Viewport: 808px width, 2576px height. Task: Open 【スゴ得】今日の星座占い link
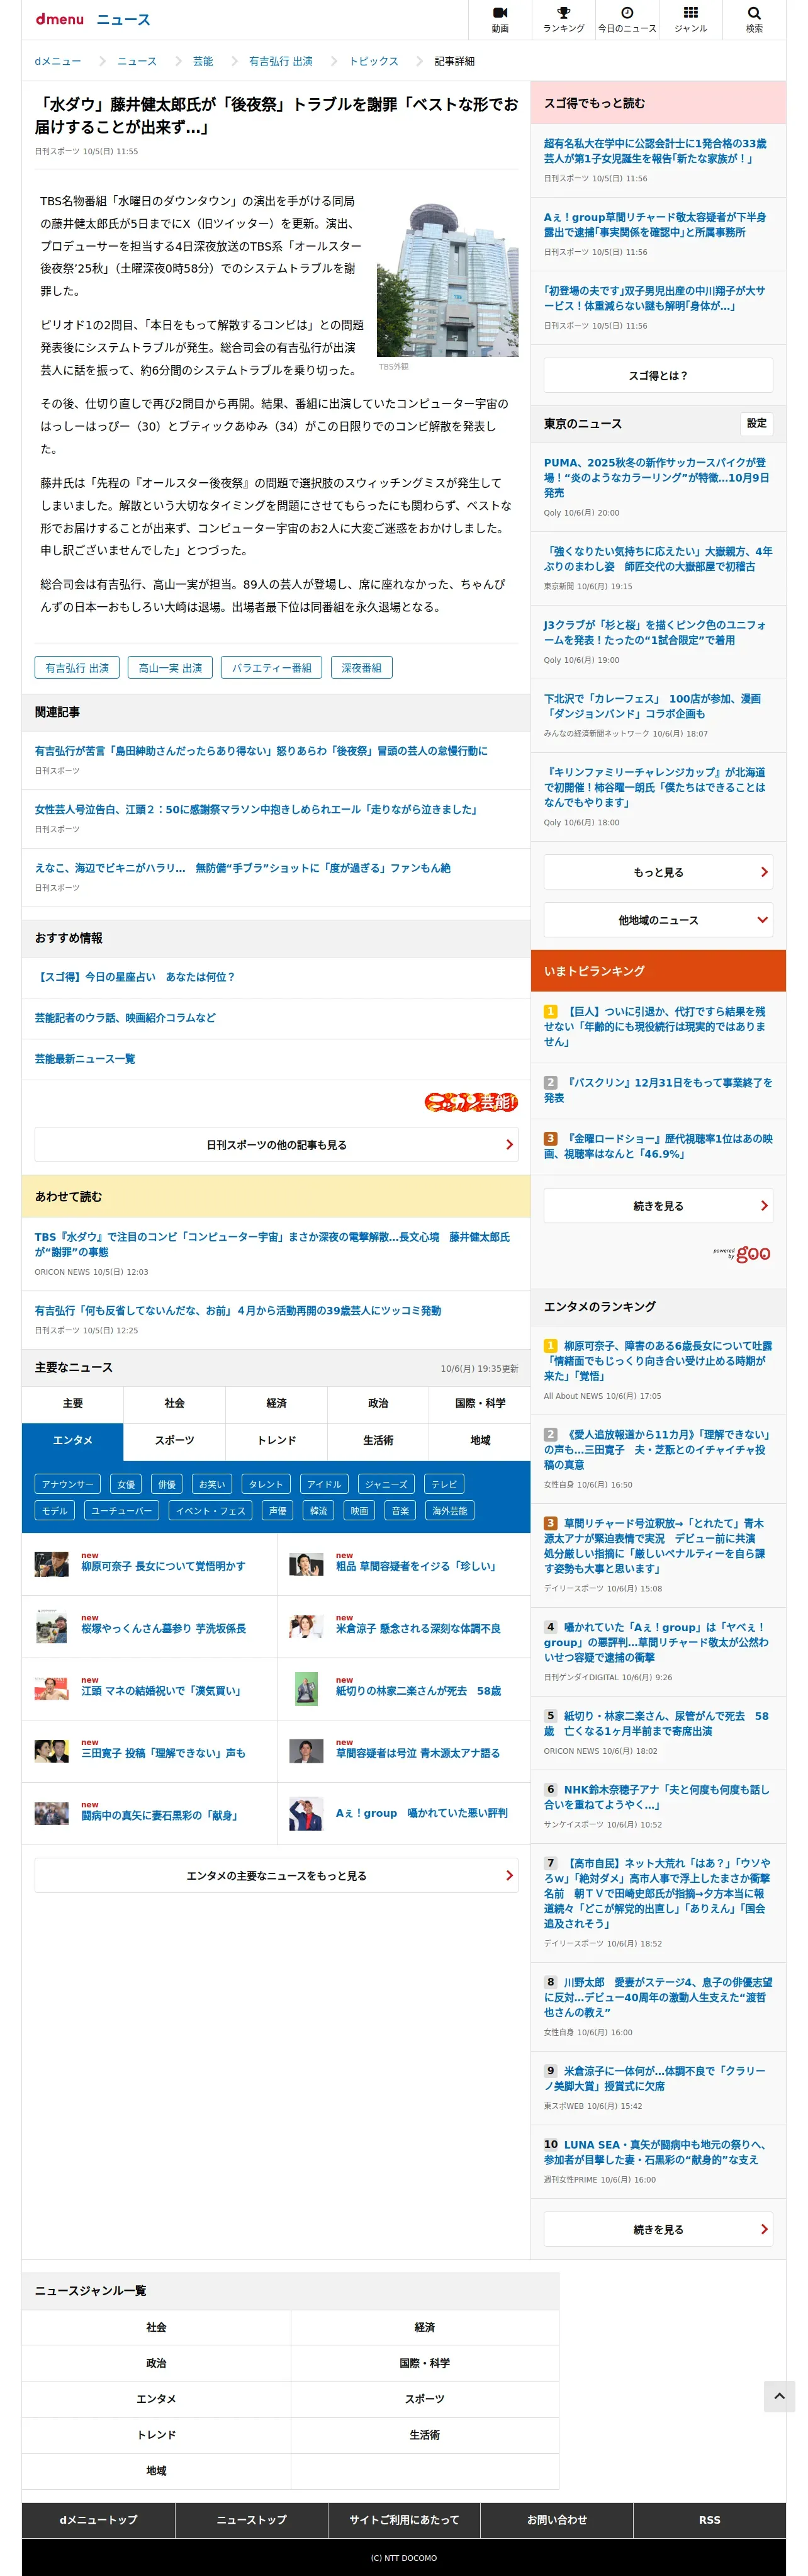(x=135, y=977)
